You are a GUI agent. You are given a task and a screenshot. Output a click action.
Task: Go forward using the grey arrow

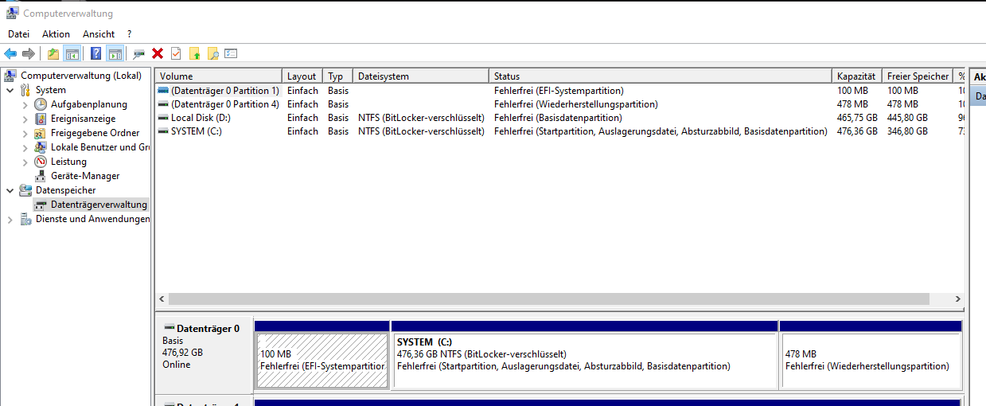28,53
